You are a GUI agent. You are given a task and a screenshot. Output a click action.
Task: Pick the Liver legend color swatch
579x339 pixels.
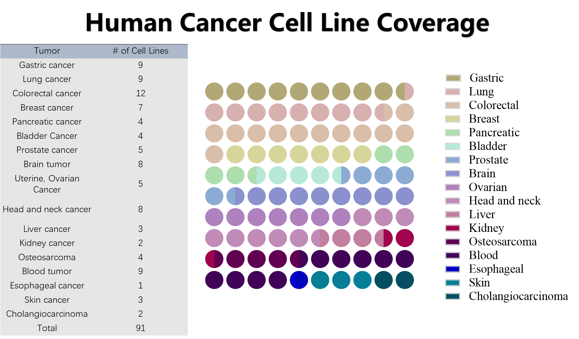pos(452,214)
